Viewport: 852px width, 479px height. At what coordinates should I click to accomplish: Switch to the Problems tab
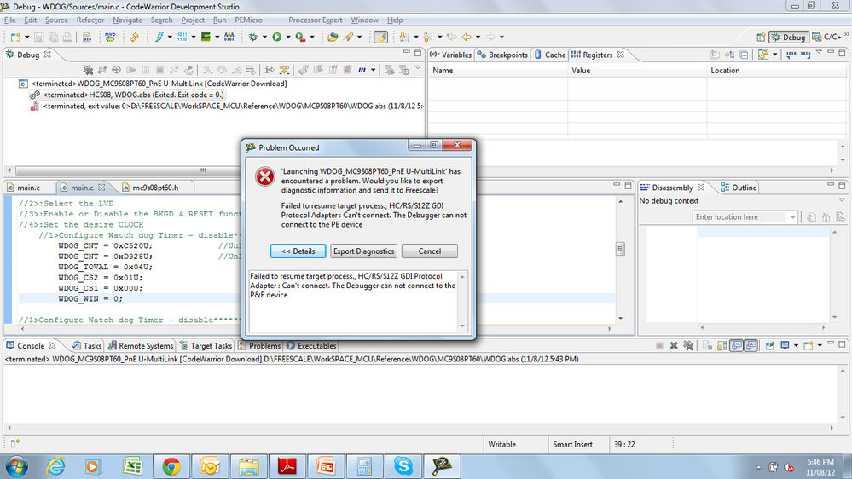click(259, 345)
